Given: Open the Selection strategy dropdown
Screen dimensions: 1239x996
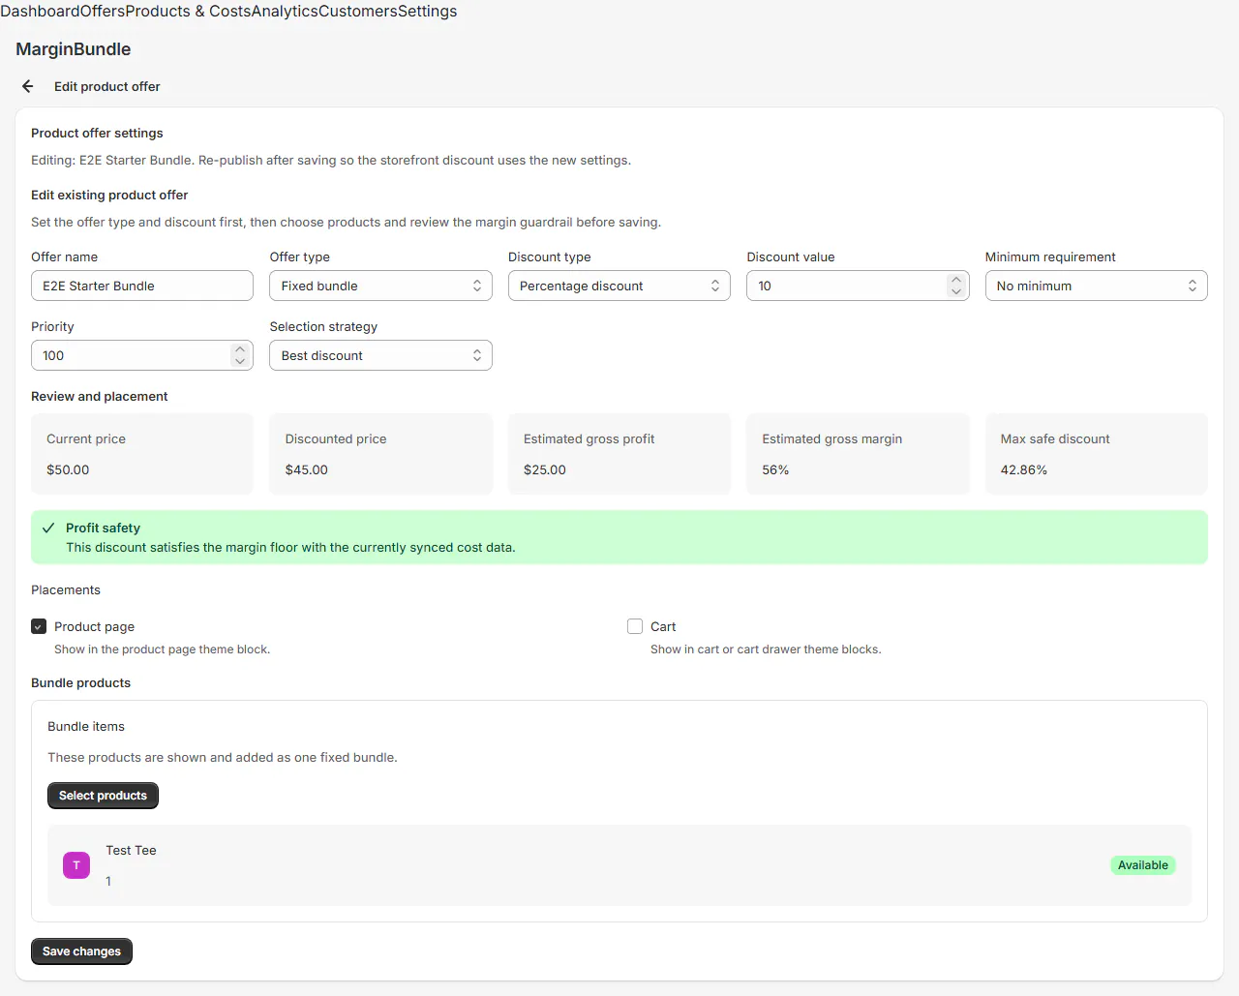Looking at the screenshot, I should (x=380, y=355).
